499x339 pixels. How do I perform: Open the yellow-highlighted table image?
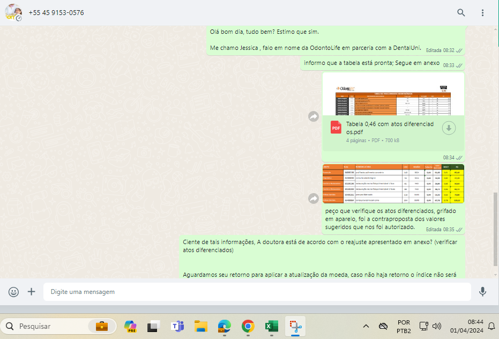coord(393,183)
